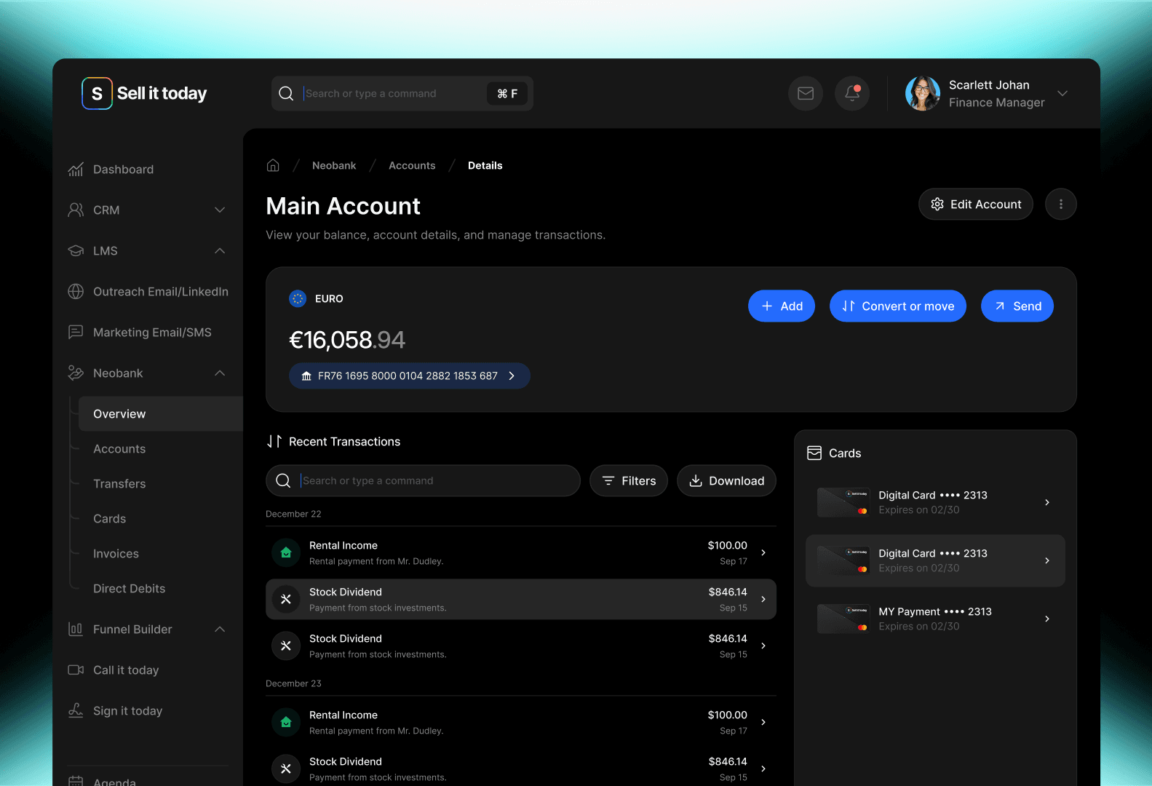Click the Sell it today logo icon
This screenshot has width=1152, height=786.
click(x=97, y=93)
